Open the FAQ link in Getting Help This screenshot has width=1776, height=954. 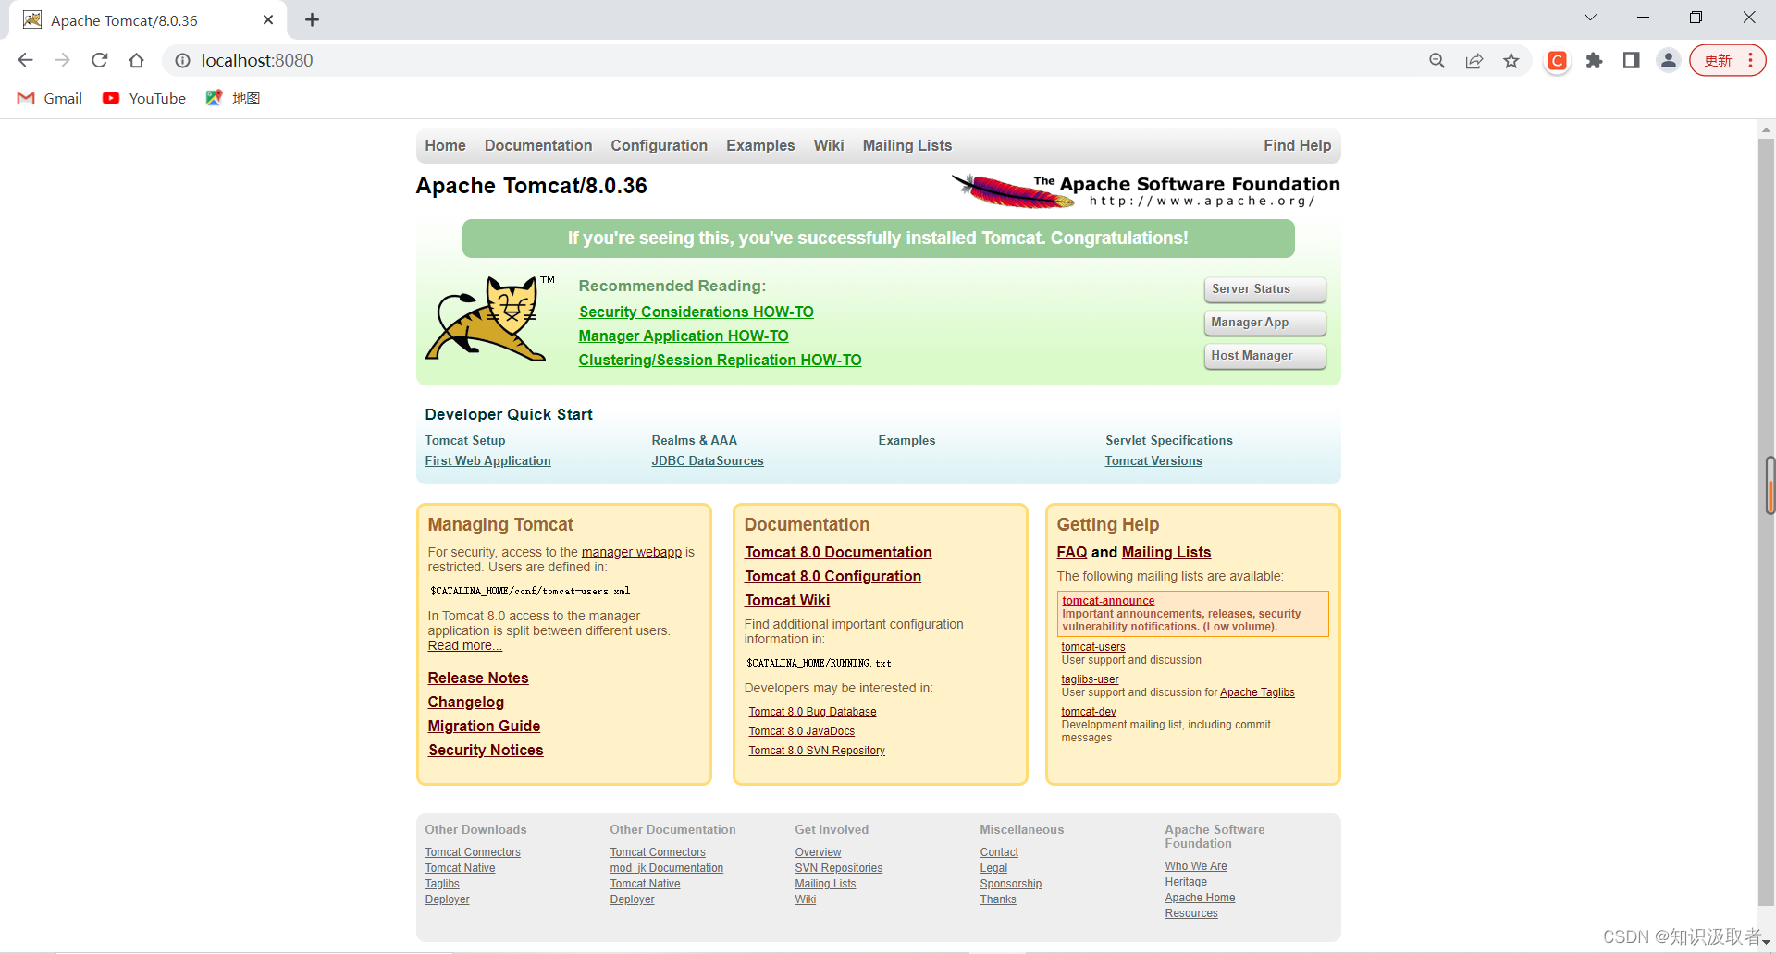pyautogui.click(x=1072, y=552)
